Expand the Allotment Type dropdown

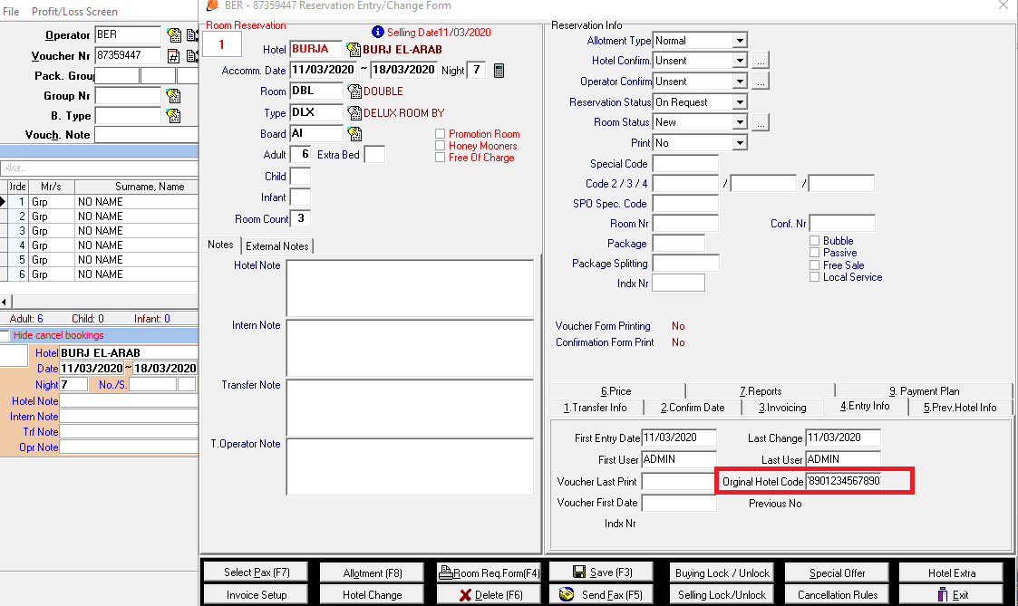click(740, 41)
